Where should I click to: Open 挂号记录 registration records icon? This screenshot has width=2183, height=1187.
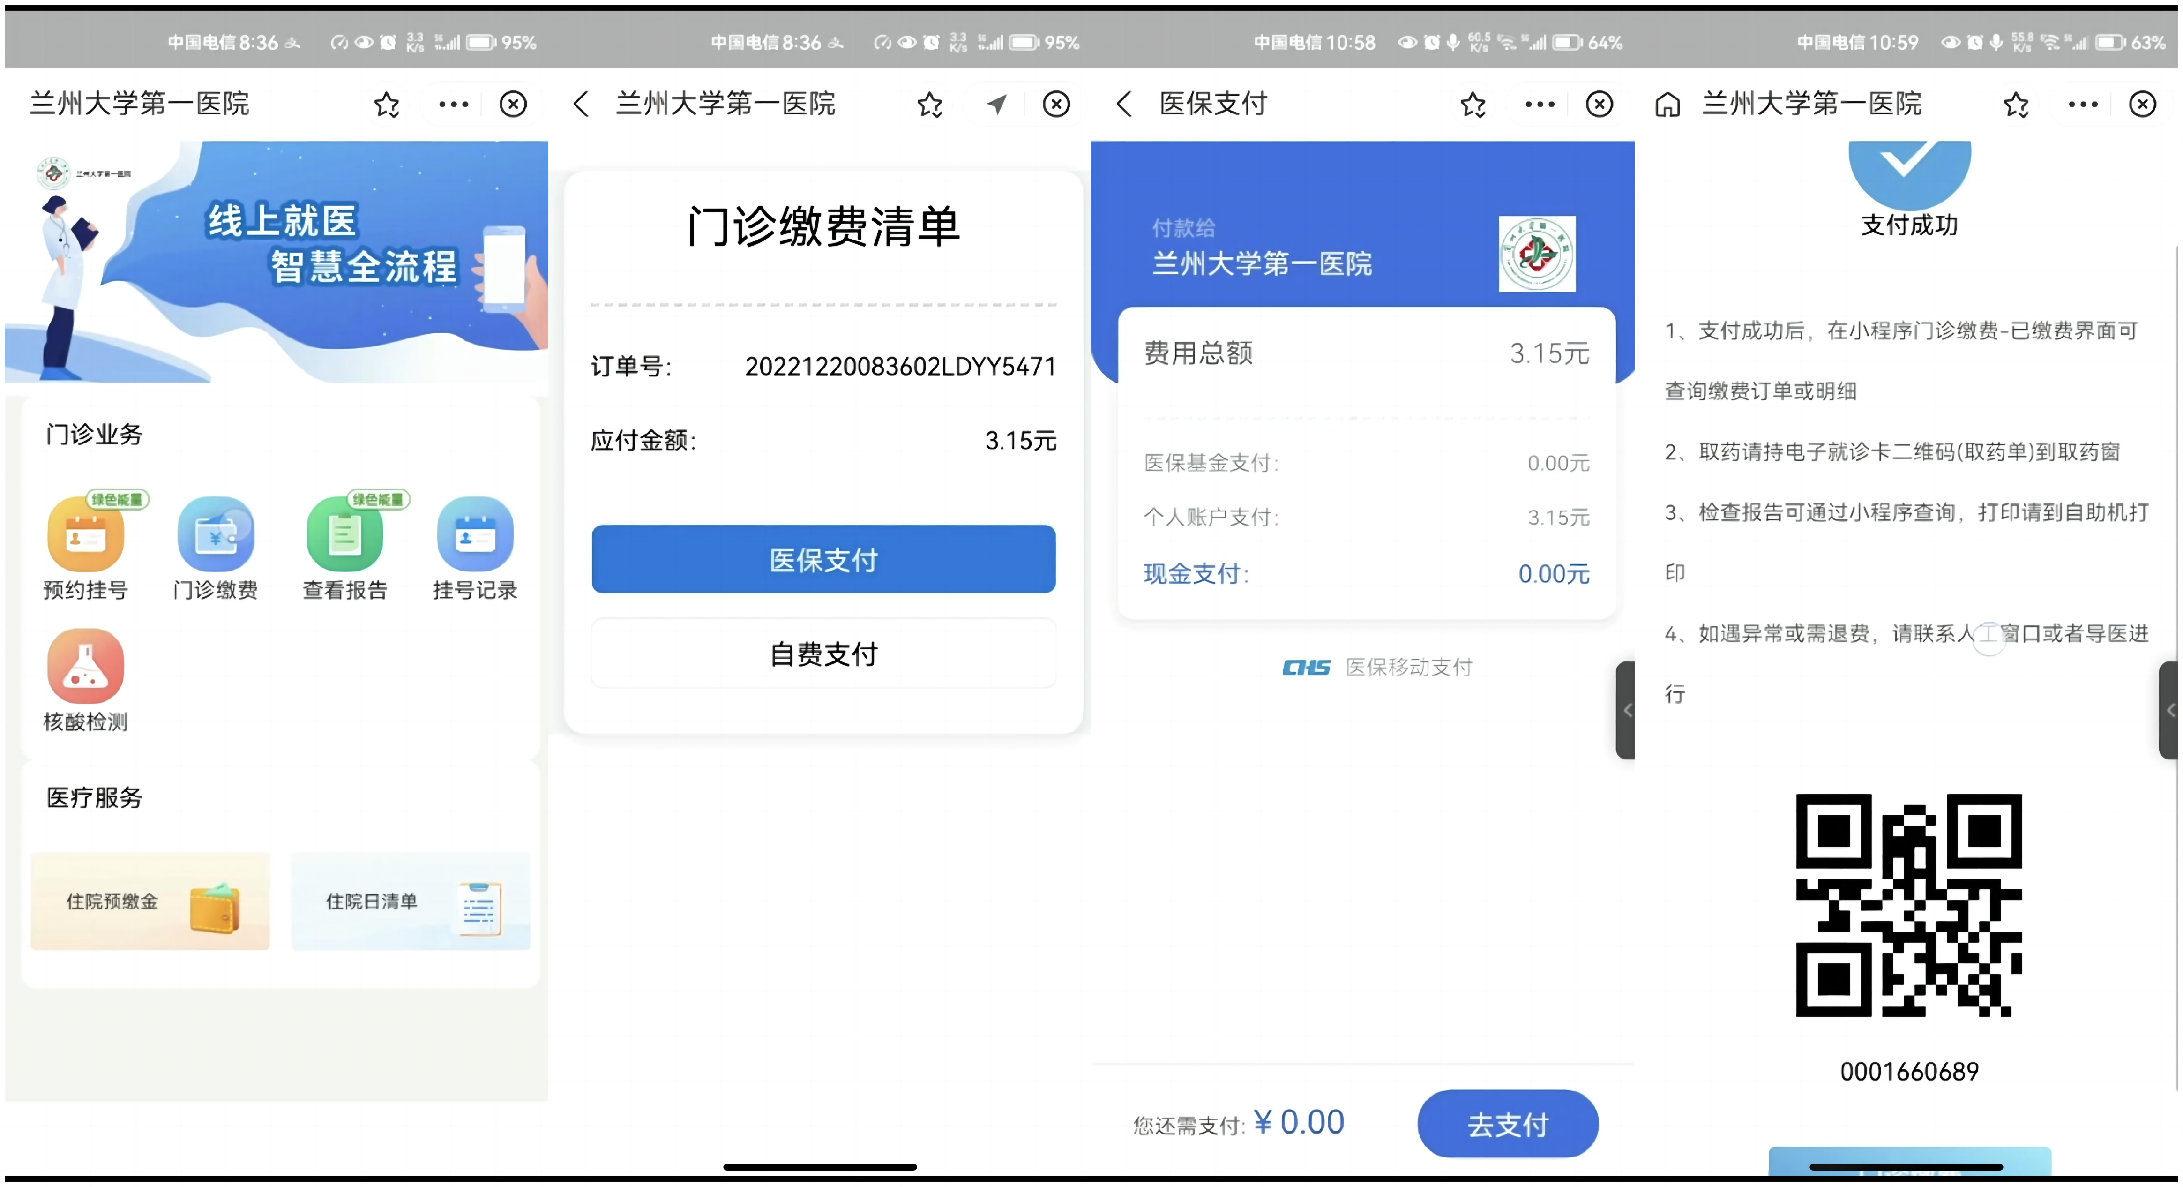pyautogui.click(x=475, y=534)
